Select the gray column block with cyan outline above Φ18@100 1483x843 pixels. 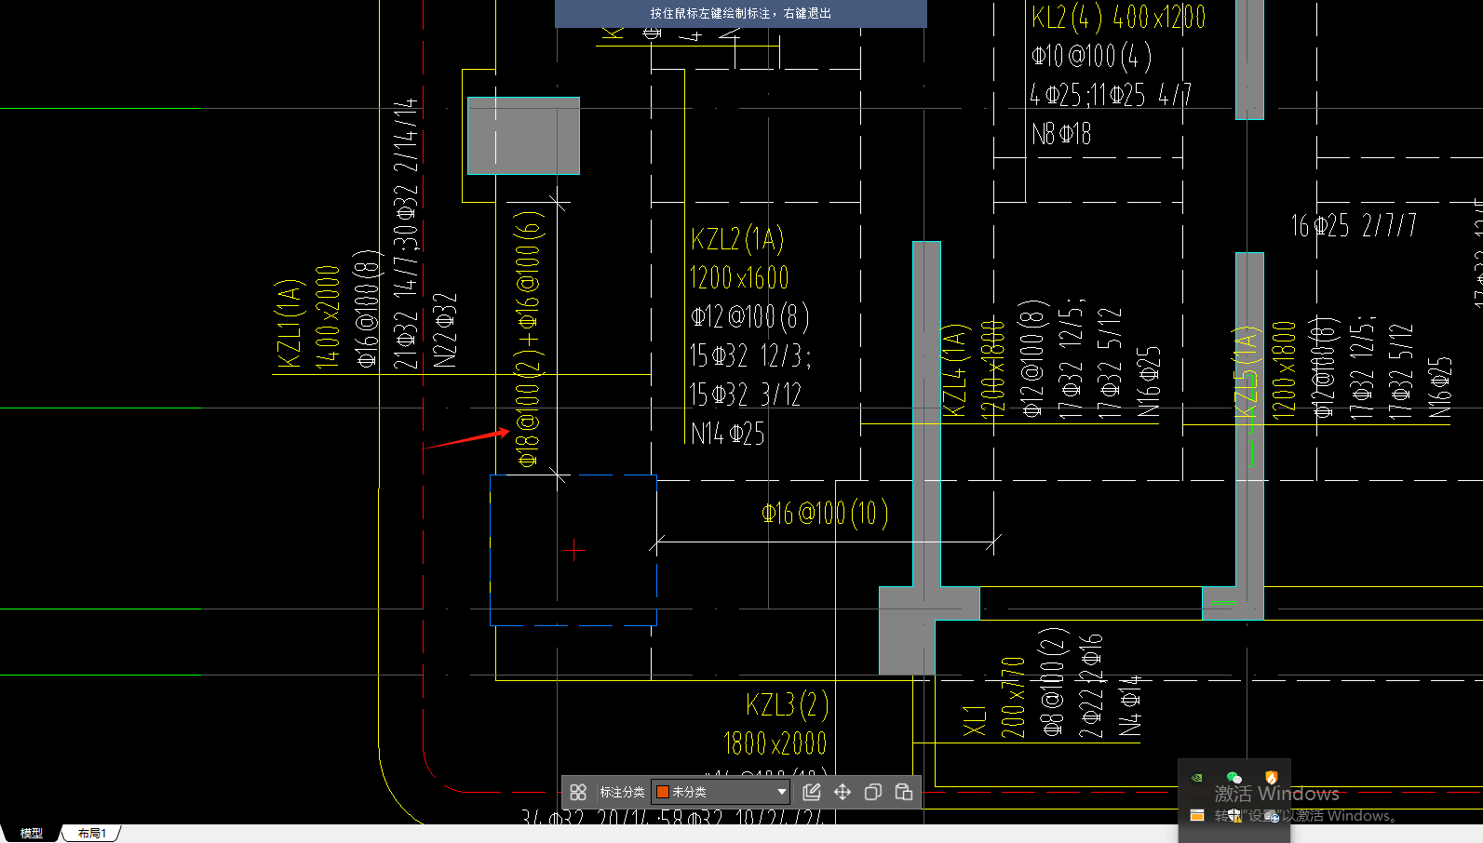click(x=523, y=136)
